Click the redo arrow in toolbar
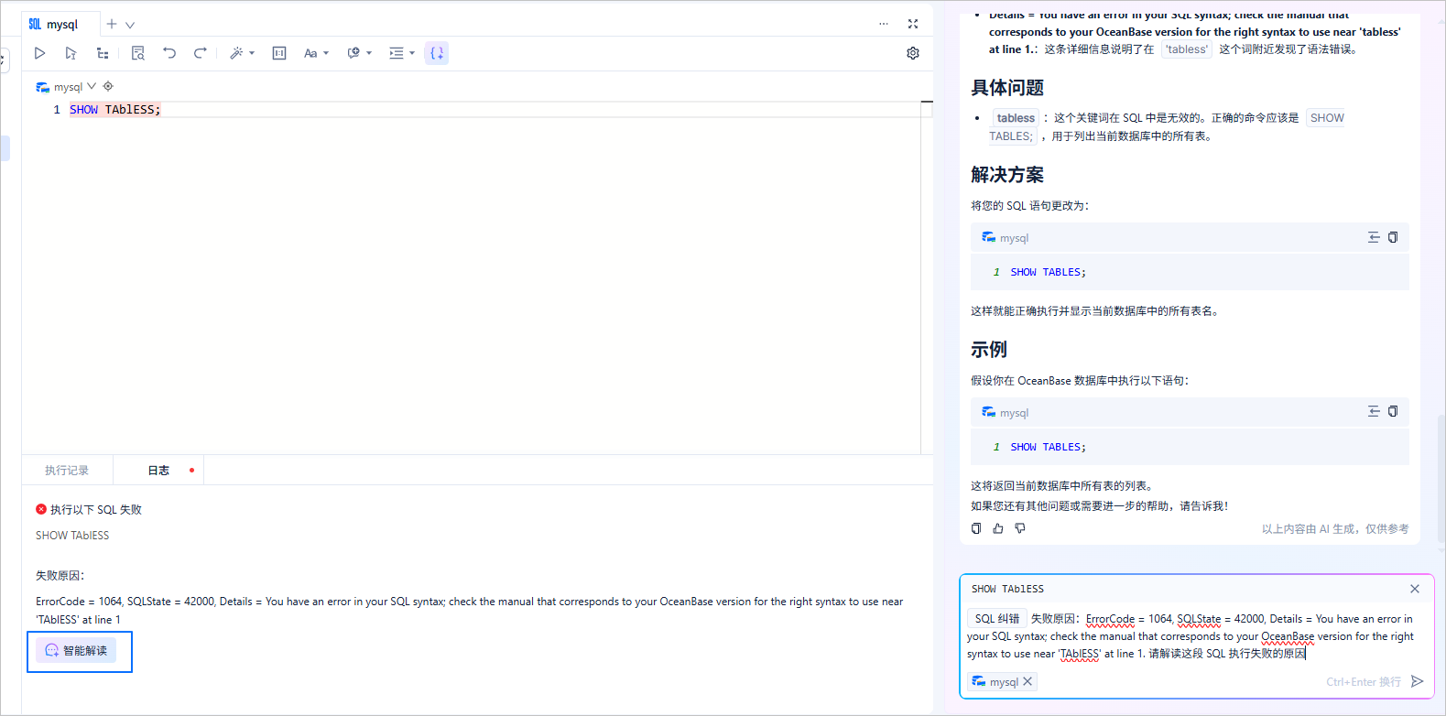 click(x=200, y=53)
